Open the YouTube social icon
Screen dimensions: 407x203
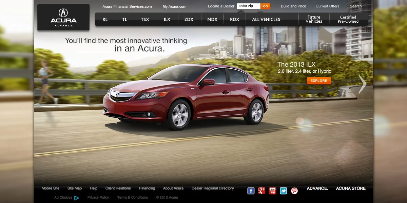273,191
